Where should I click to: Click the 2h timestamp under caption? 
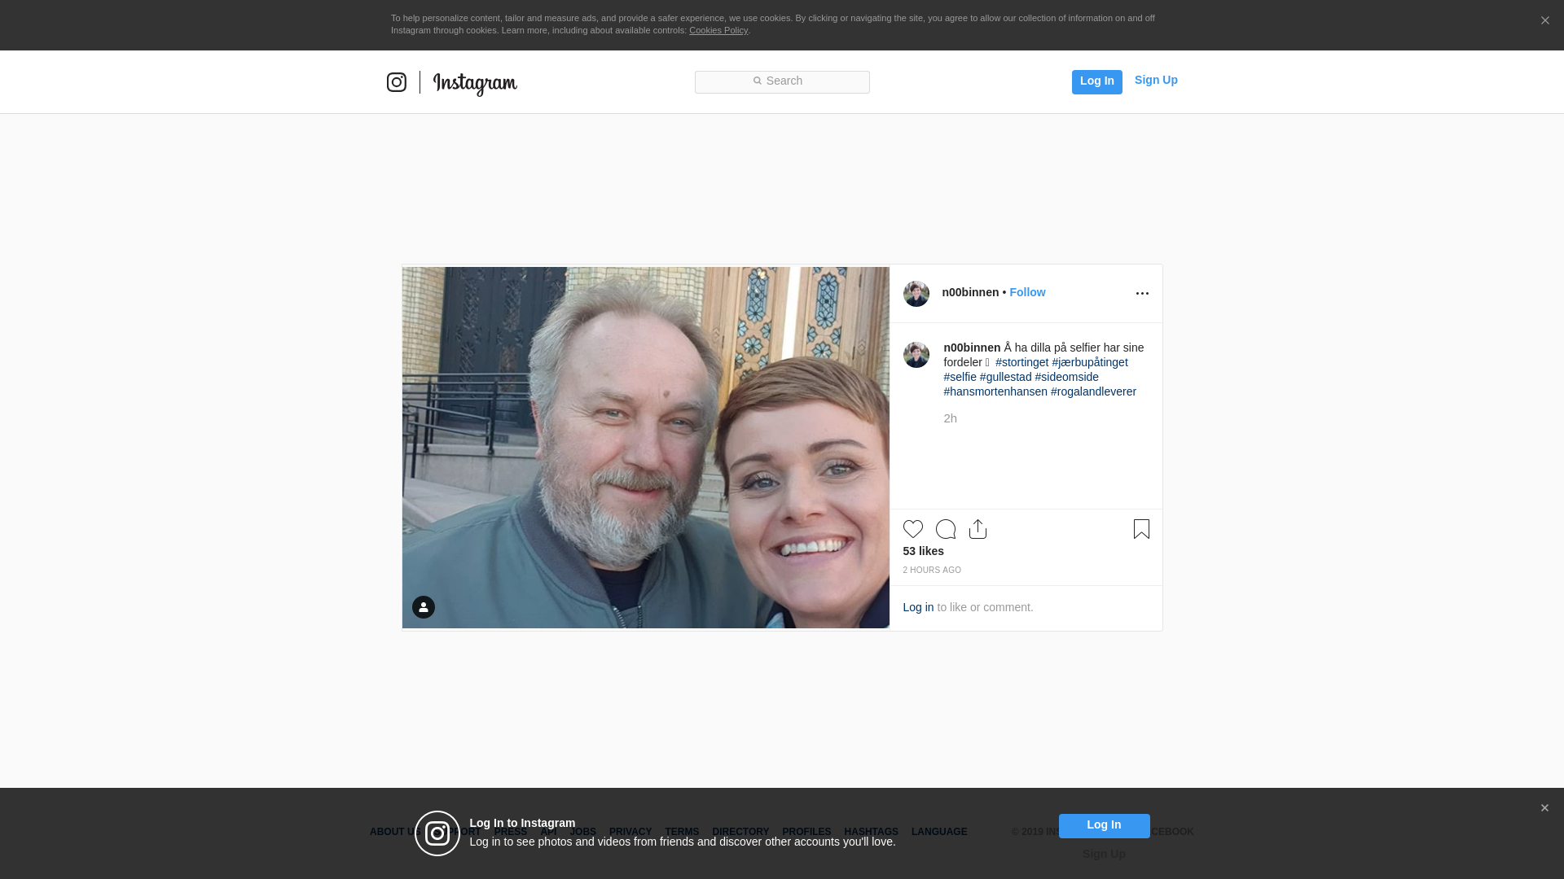[x=951, y=418]
